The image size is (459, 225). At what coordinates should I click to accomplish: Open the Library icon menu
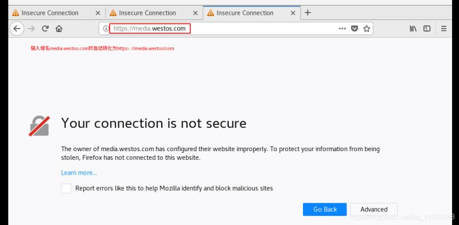point(413,29)
